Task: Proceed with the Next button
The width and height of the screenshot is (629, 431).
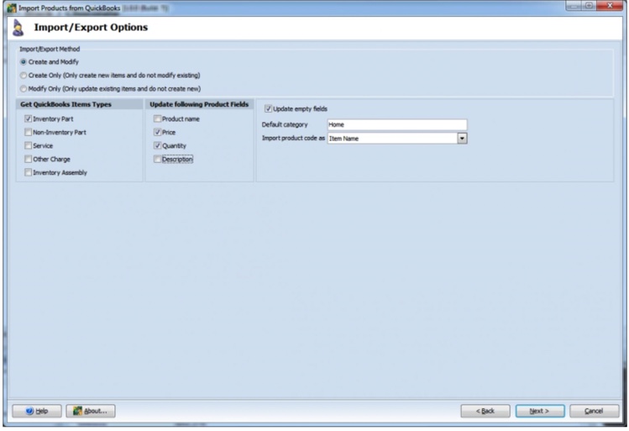Action: click(540, 411)
